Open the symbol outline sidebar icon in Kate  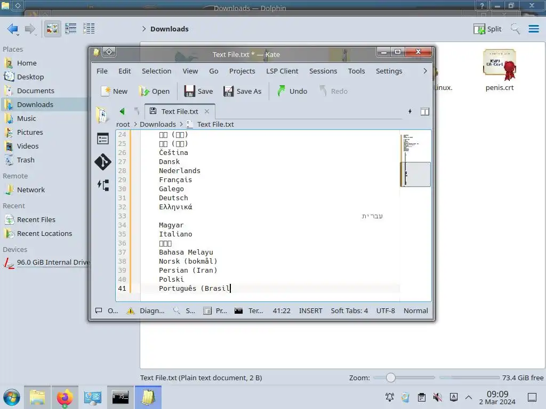click(103, 185)
